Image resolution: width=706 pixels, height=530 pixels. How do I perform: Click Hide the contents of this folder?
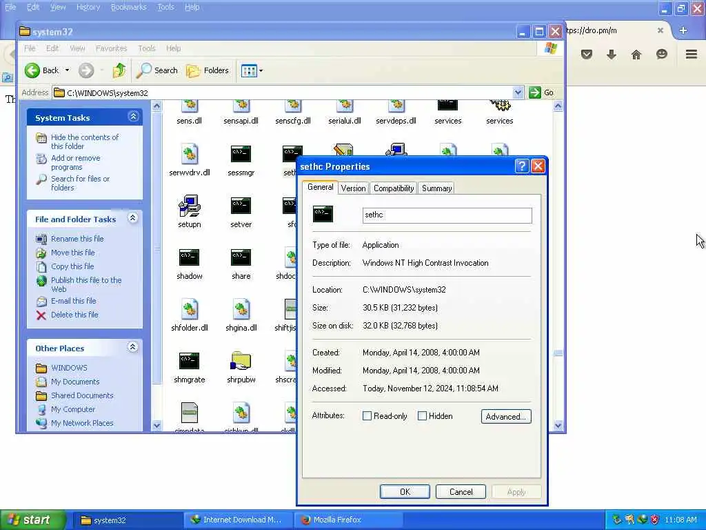pyautogui.click(x=85, y=141)
